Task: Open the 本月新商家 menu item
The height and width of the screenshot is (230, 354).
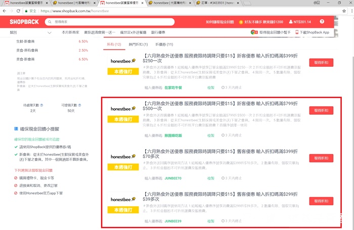Action: [x=71, y=32]
